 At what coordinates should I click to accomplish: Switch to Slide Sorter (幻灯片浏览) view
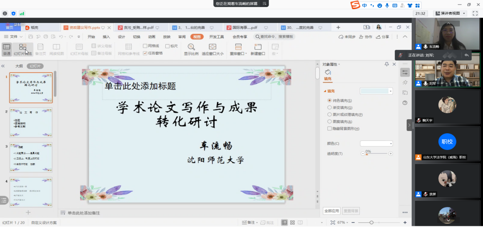[22, 49]
